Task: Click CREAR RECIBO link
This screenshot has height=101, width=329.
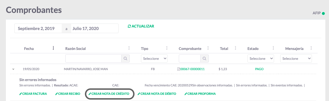Action: click(x=68, y=94)
